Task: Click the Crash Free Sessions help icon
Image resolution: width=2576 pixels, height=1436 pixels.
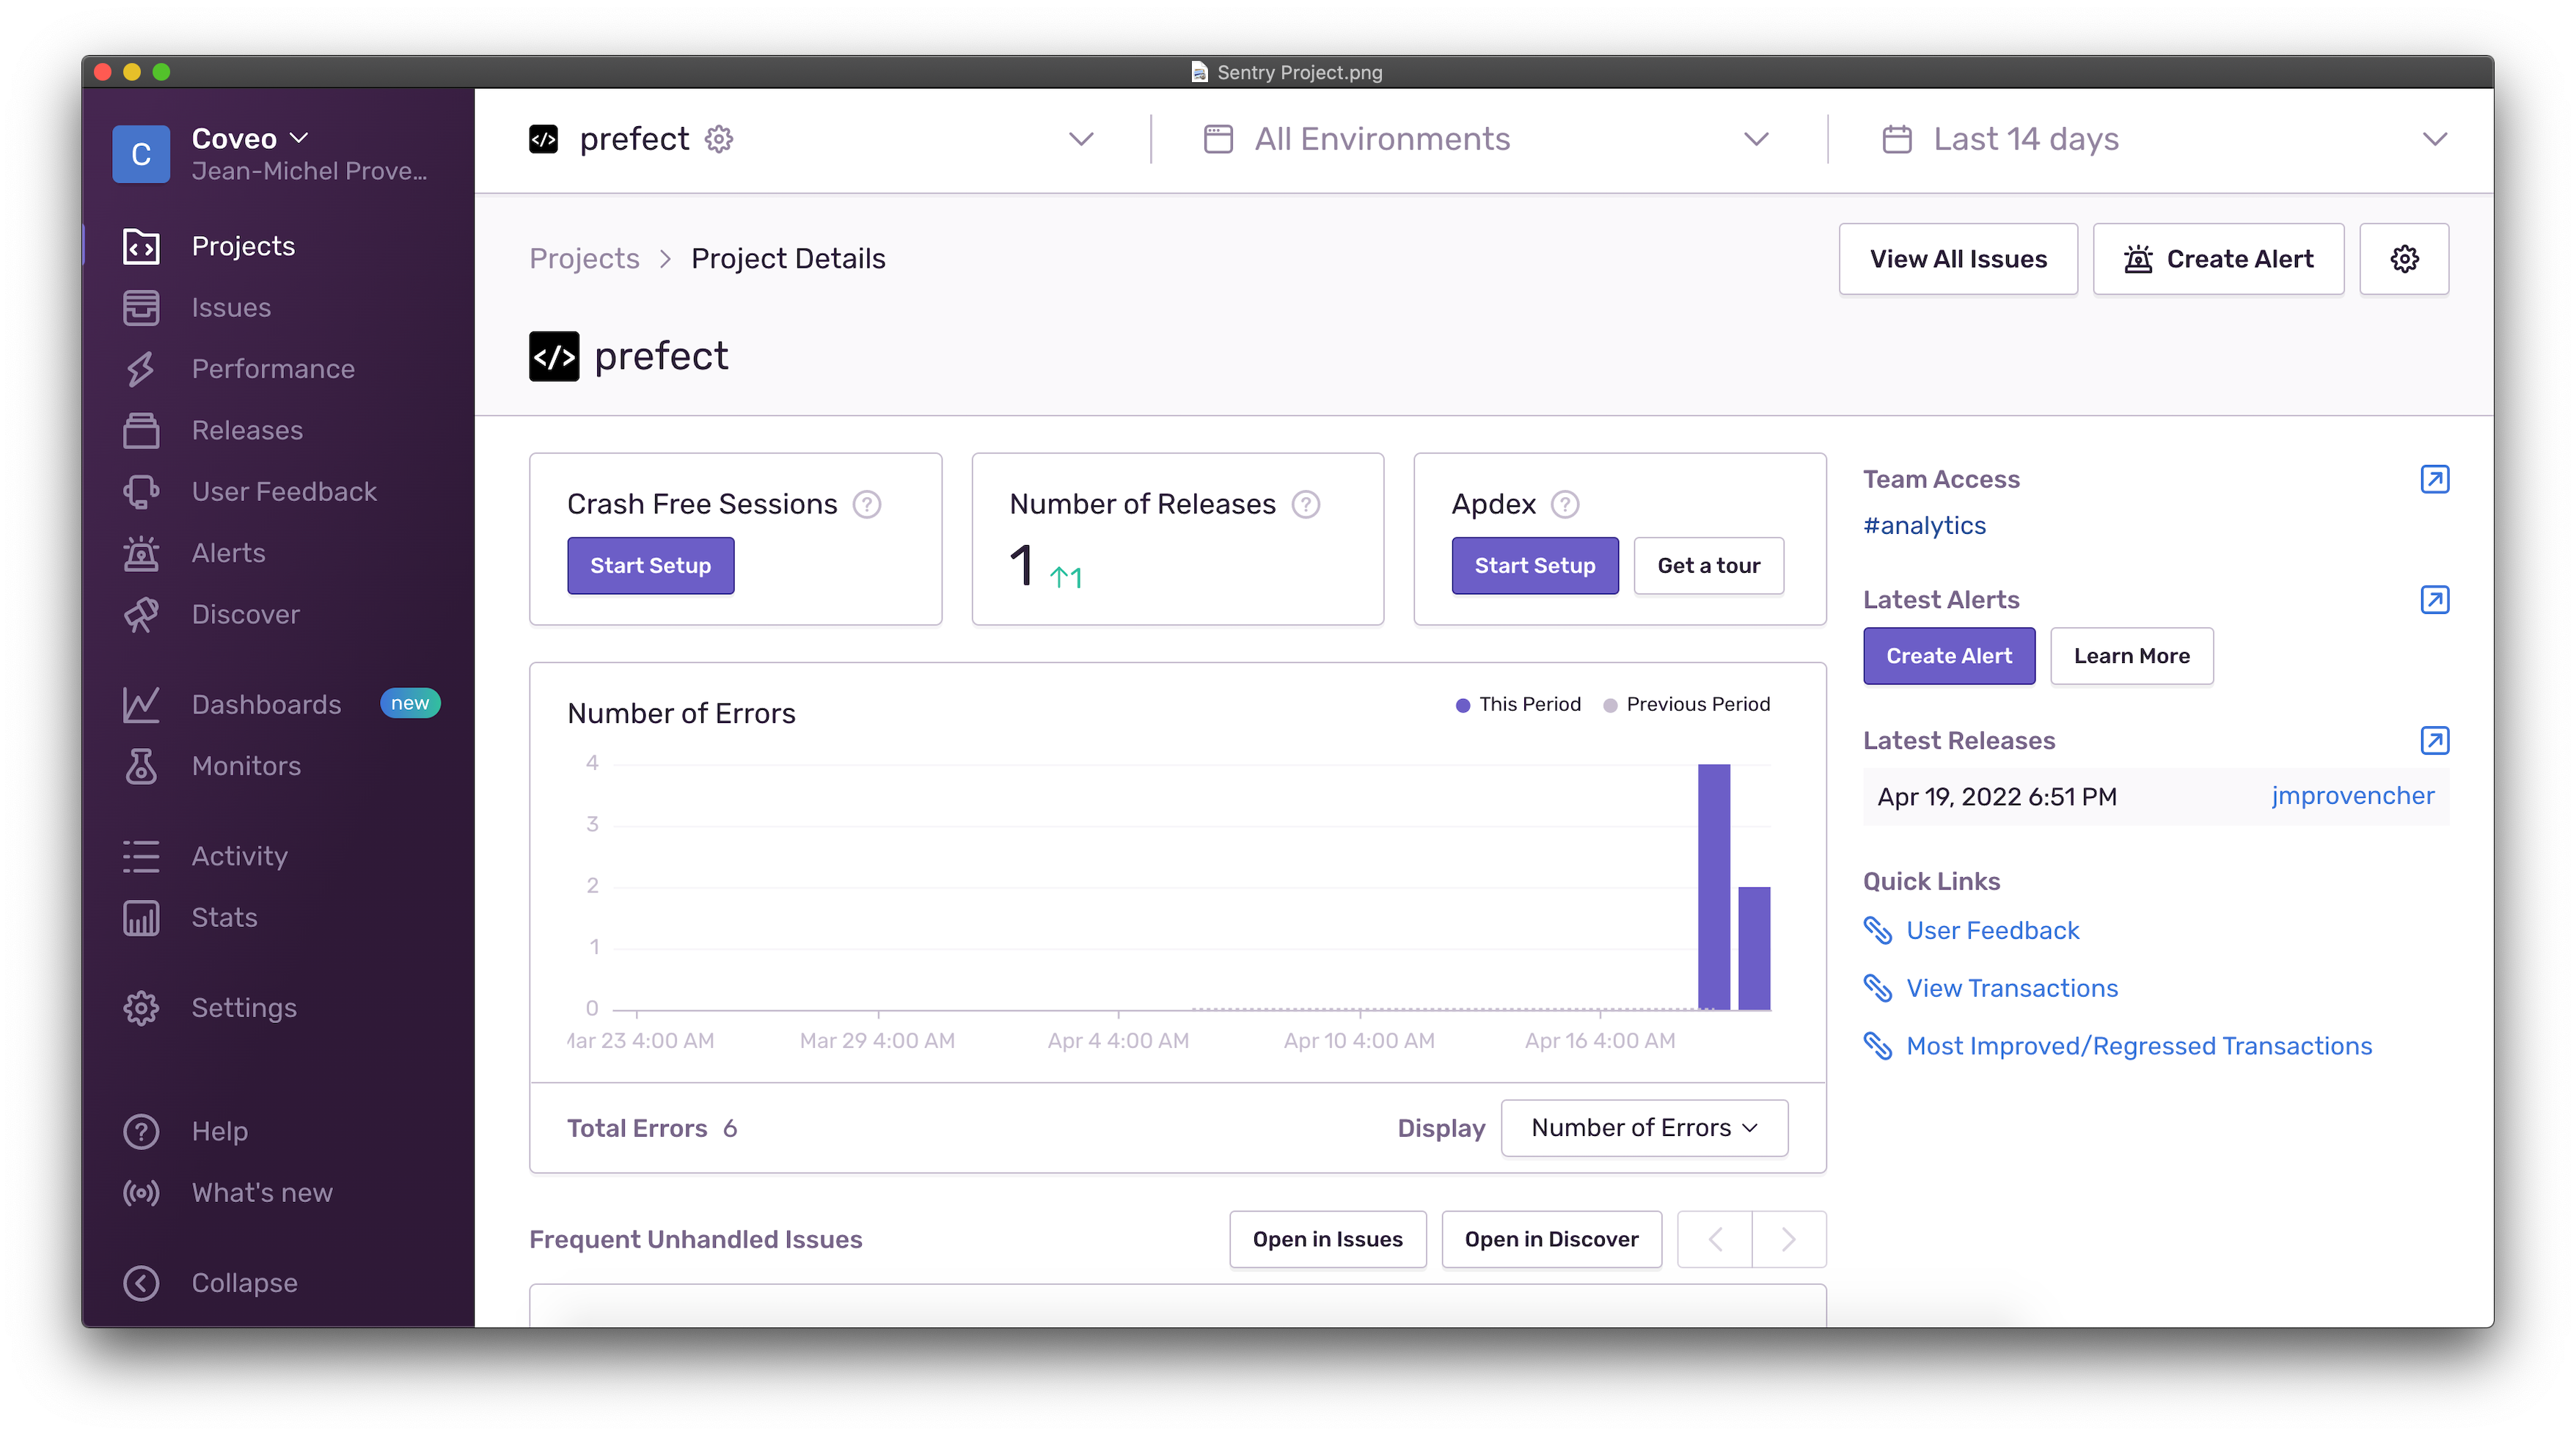Action: coord(866,504)
